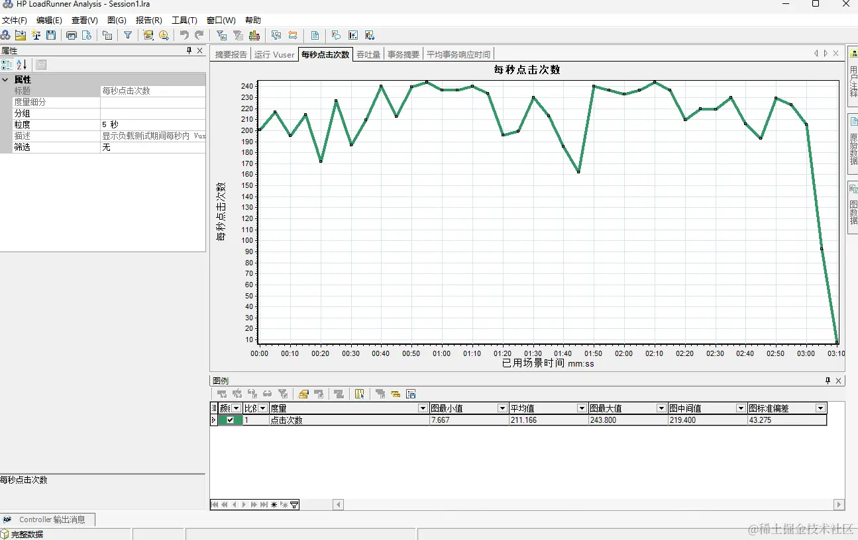
Task: Go to the next record in legend navigator
Action: 244,505
